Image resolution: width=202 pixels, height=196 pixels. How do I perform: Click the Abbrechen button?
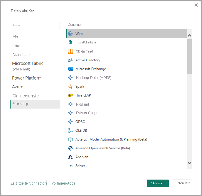[182, 183]
